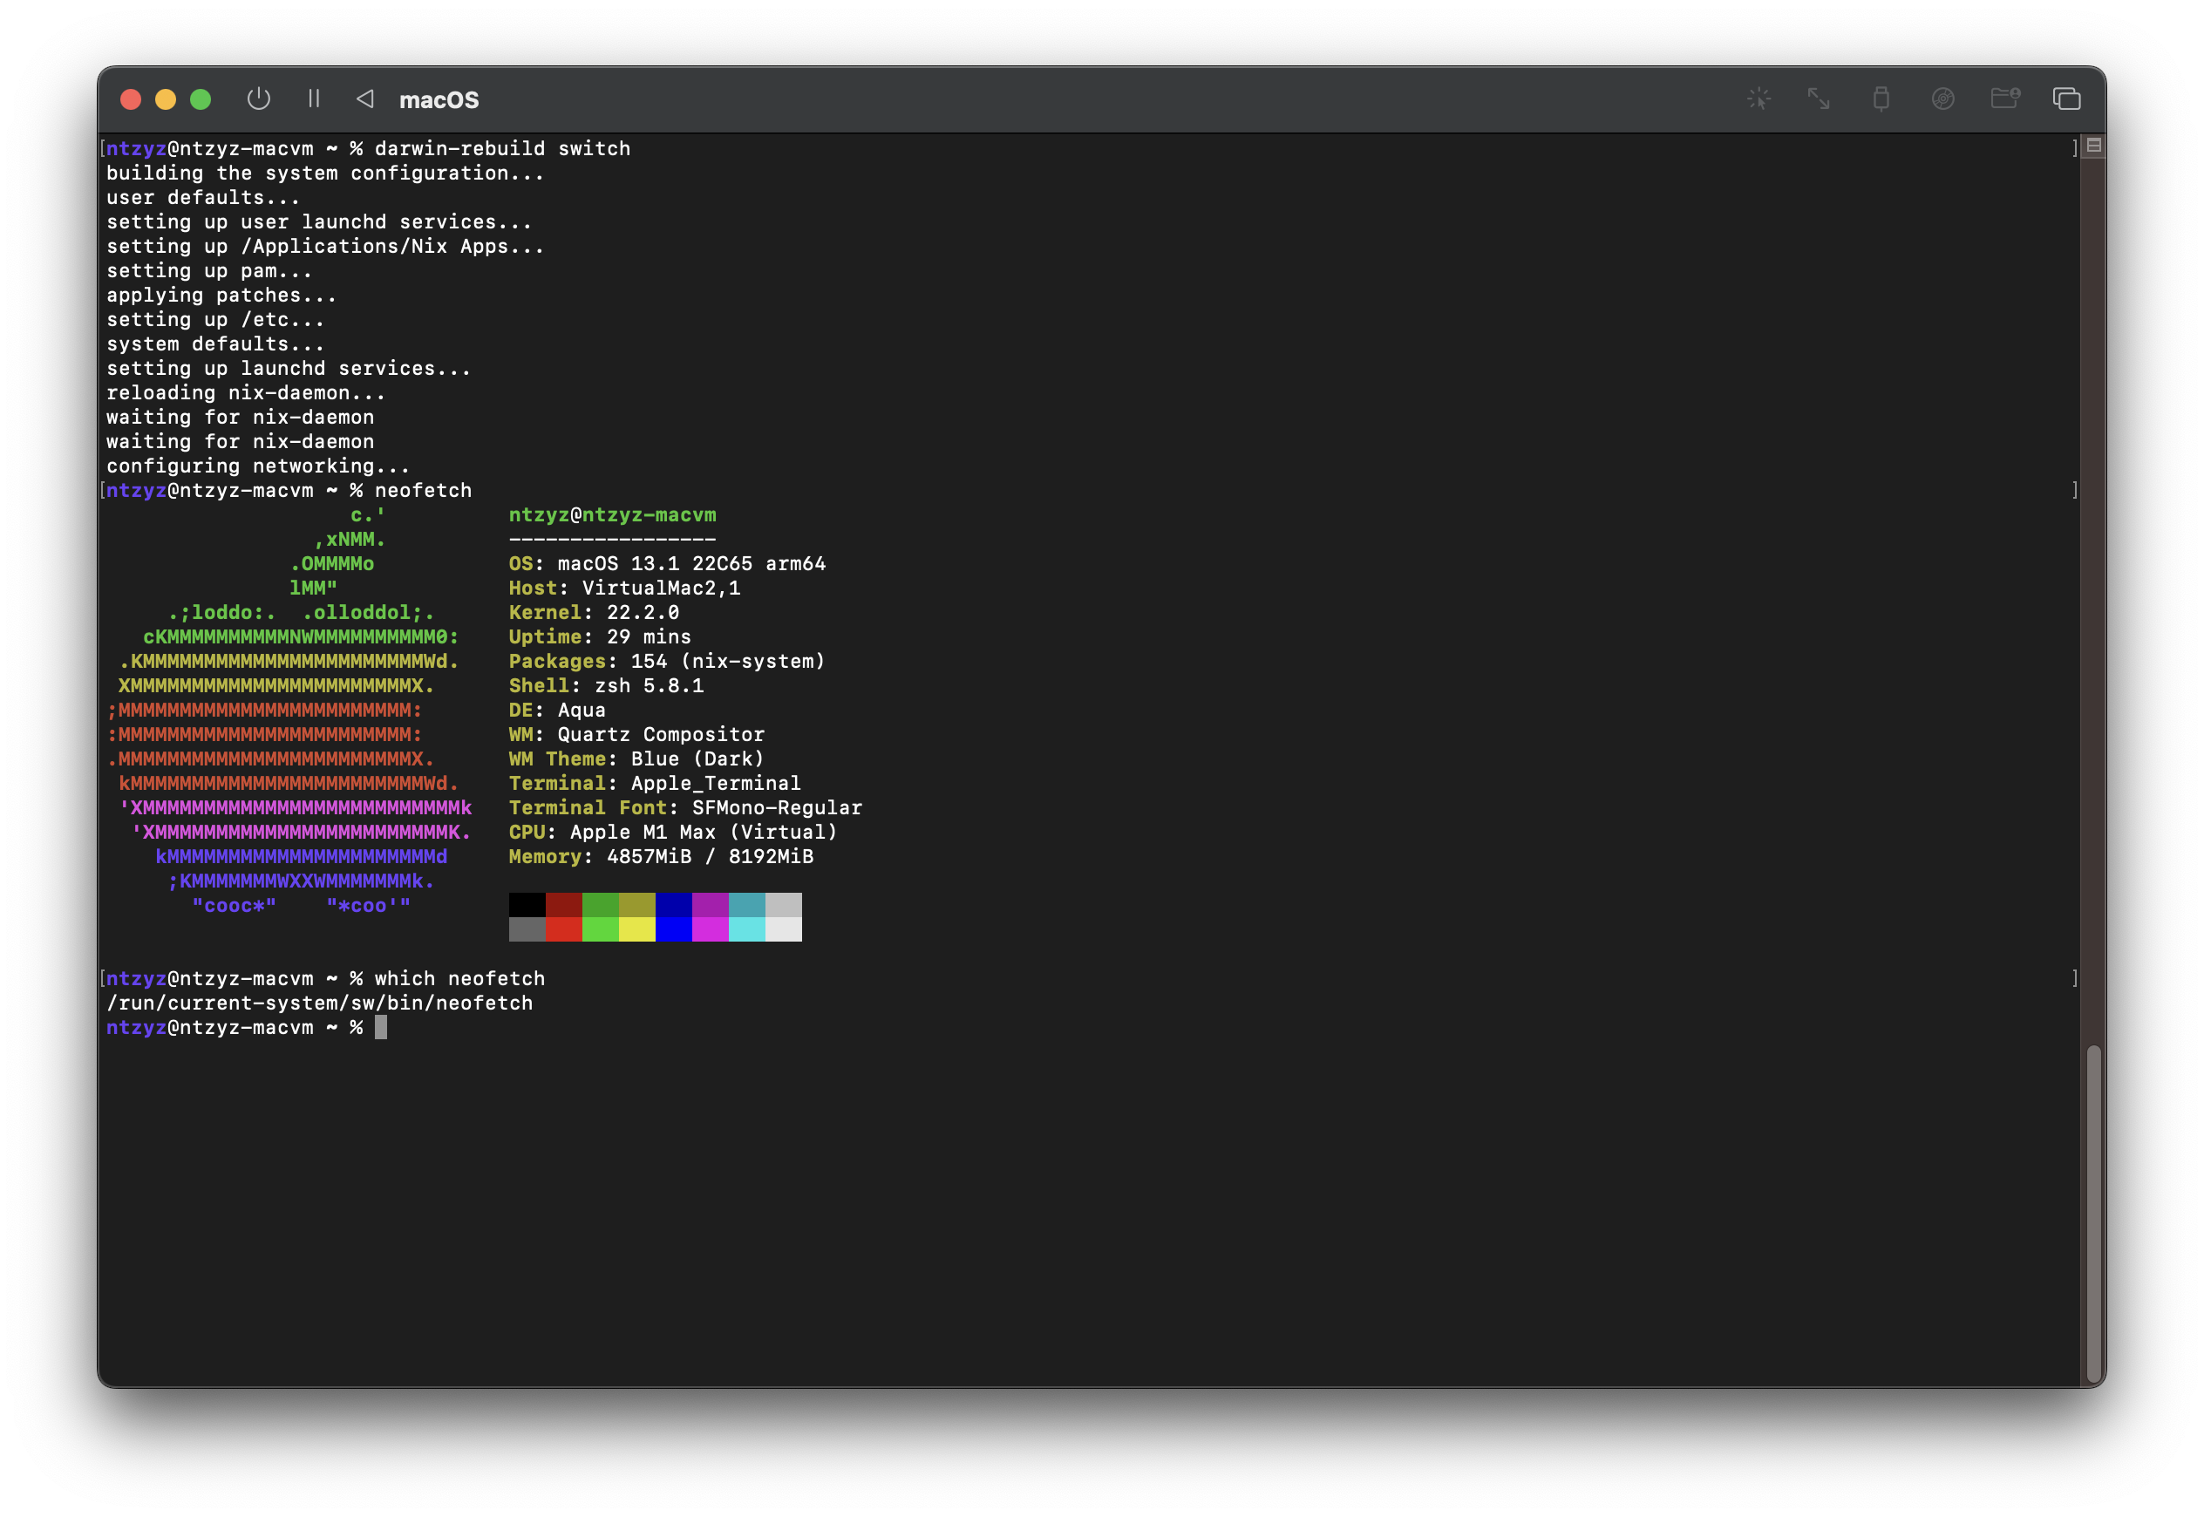Click the resize display to fit icon
The image size is (2204, 1517).
pos(1819,98)
